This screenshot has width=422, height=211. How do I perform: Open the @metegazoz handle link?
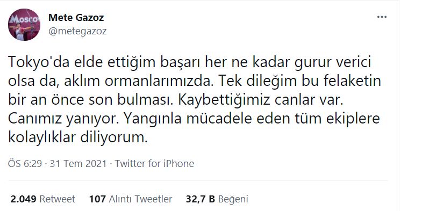tap(77, 31)
